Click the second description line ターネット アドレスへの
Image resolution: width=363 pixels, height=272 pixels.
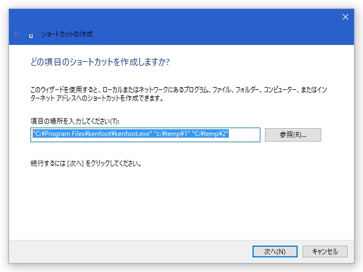pyautogui.click(x=97, y=98)
